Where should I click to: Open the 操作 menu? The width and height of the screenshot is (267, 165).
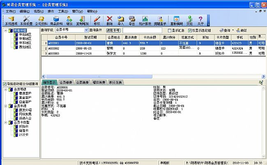[x=51, y=11]
